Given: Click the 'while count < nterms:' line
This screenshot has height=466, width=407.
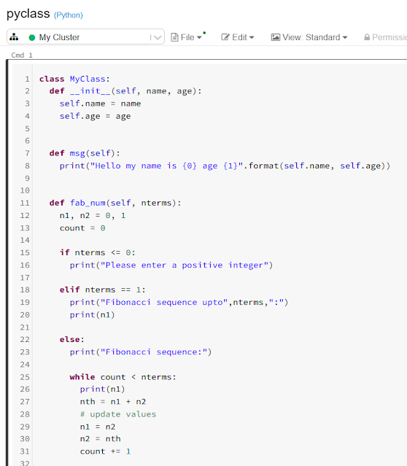Looking at the screenshot, I should 123,376.
